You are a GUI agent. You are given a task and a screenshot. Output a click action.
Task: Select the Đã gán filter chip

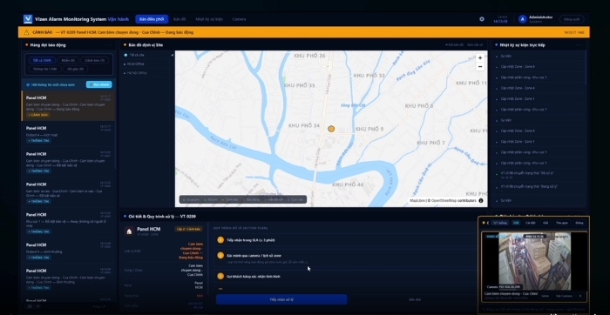click(76, 69)
